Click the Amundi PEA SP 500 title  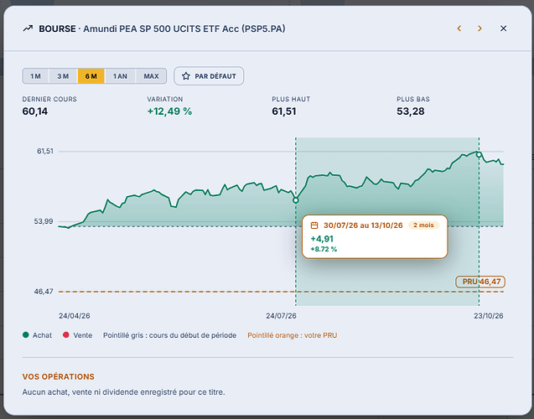(x=184, y=28)
